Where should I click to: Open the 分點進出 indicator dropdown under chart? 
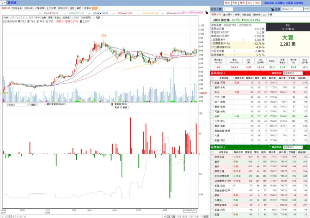point(18,105)
